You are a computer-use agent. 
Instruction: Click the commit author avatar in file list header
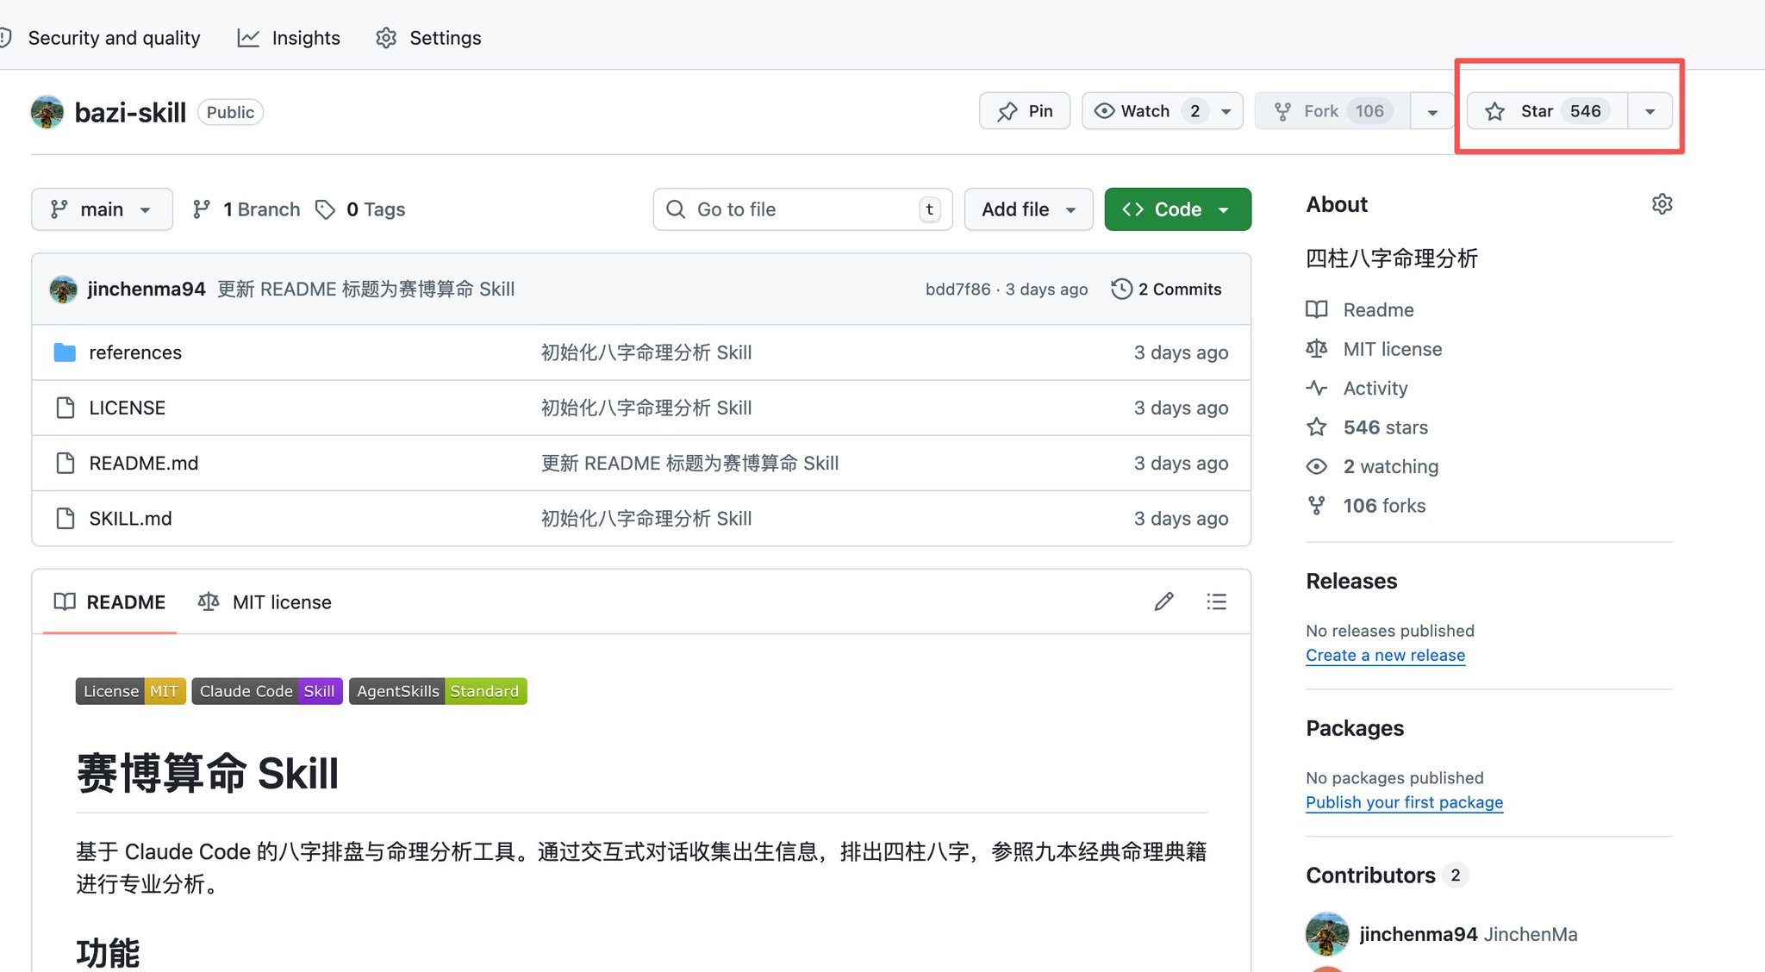63,289
